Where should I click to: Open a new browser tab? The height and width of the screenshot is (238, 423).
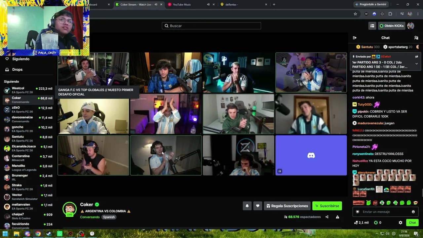pos(274,5)
